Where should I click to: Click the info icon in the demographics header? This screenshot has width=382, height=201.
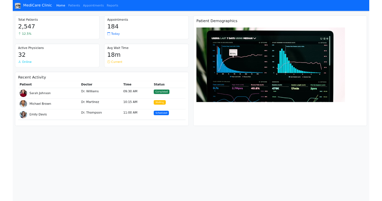point(328,38)
